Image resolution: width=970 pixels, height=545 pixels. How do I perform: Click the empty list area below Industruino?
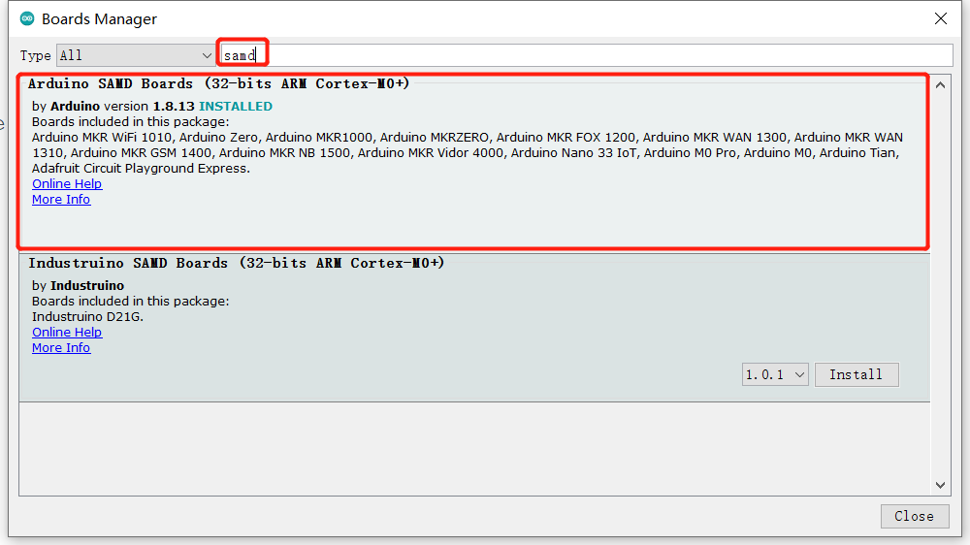(473, 446)
